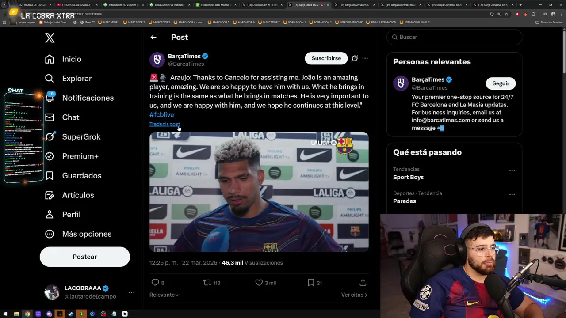The image size is (566, 318).
Task: Open File Explorer from taskbar
Action: click(x=16, y=314)
